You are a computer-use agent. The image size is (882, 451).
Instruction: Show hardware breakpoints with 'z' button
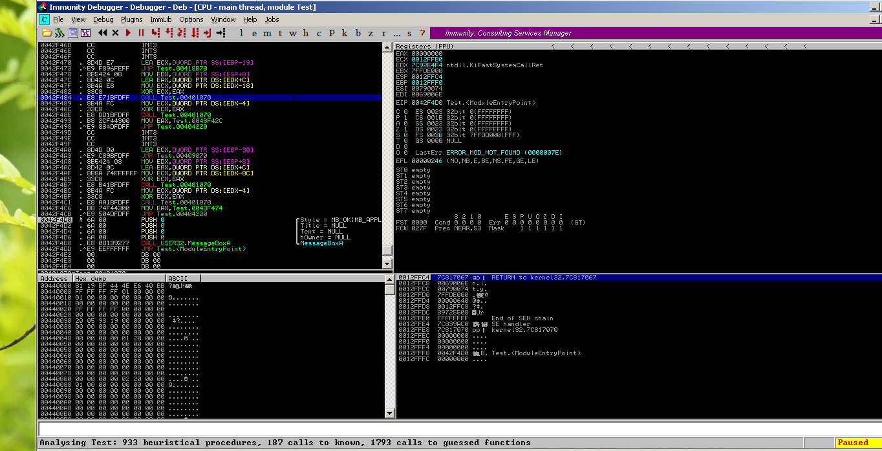click(371, 33)
